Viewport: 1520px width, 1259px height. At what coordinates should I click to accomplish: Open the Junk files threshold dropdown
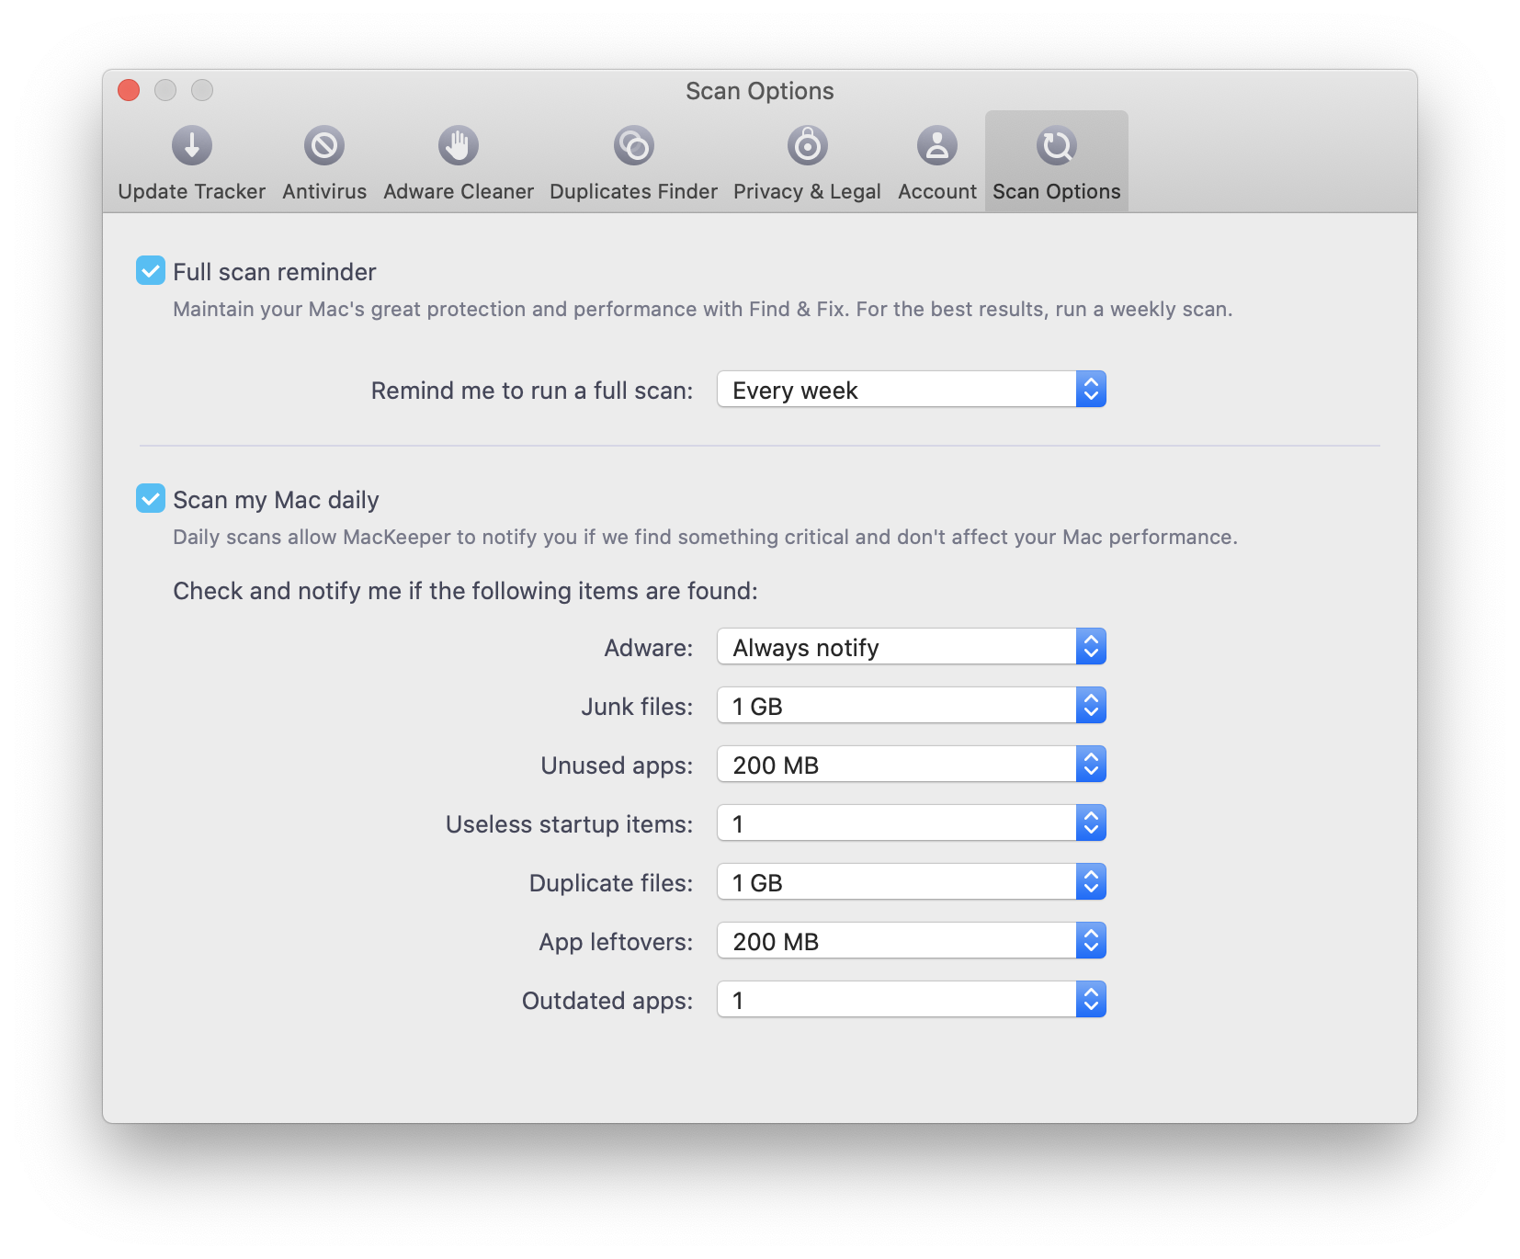912,706
